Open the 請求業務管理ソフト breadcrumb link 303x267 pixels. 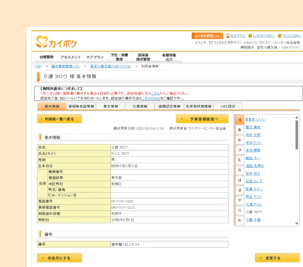(x=66, y=66)
